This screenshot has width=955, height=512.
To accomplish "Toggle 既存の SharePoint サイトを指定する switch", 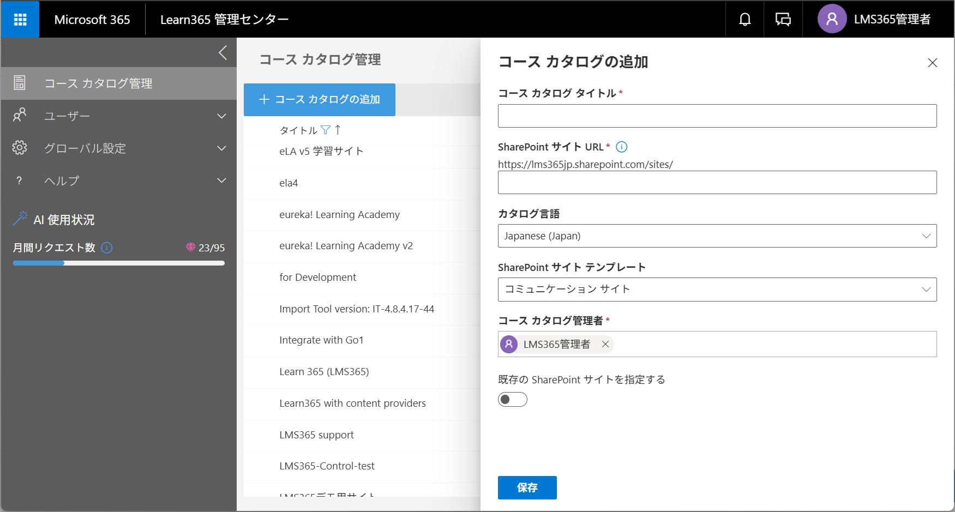I will pyautogui.click(x=513, y=400).
